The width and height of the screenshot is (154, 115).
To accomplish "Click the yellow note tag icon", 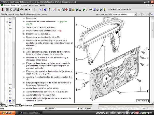I will point(87,9).
